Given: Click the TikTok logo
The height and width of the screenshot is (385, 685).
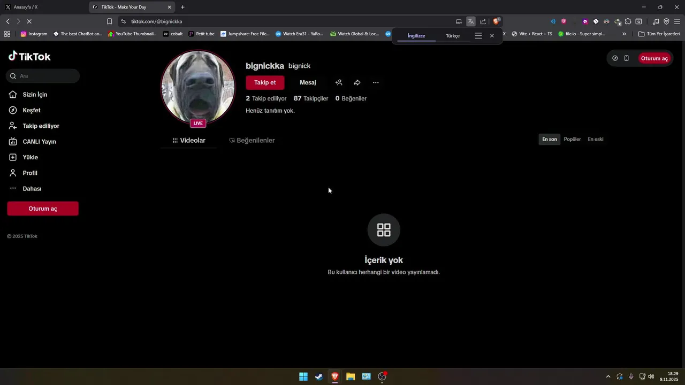Looking at the screenshot, I should pyautogui.click(x=29, y=56).
